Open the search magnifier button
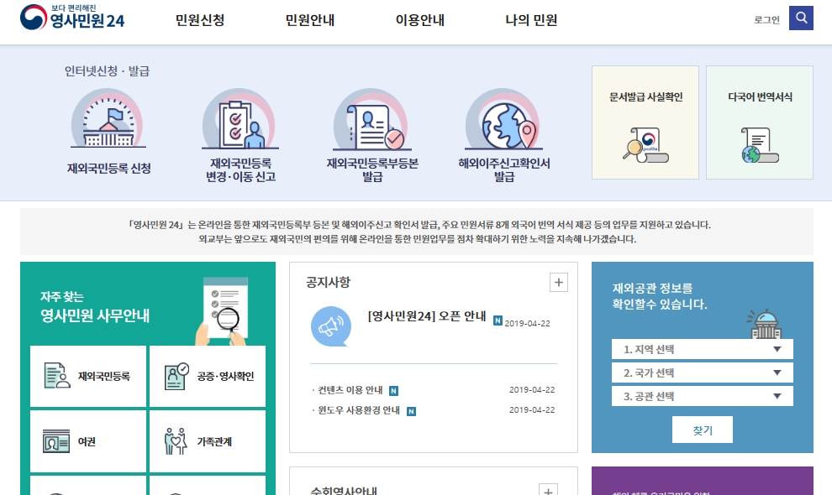832x495 pixels. coord(801,18)
